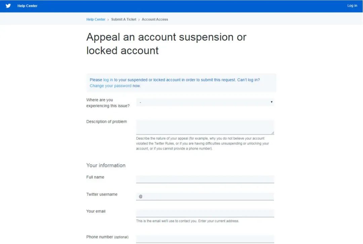363x244 pixels.
Task: Click the 'Twitter username' label
Action: pyautogui.click(x=102, y=194)
